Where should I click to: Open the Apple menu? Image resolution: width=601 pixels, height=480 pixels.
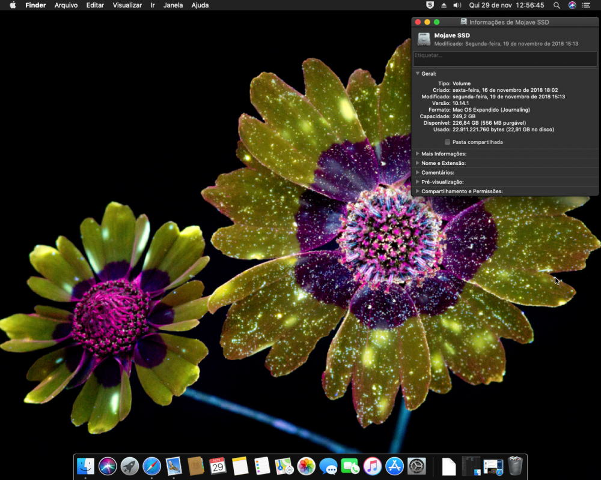click(13, 5)
